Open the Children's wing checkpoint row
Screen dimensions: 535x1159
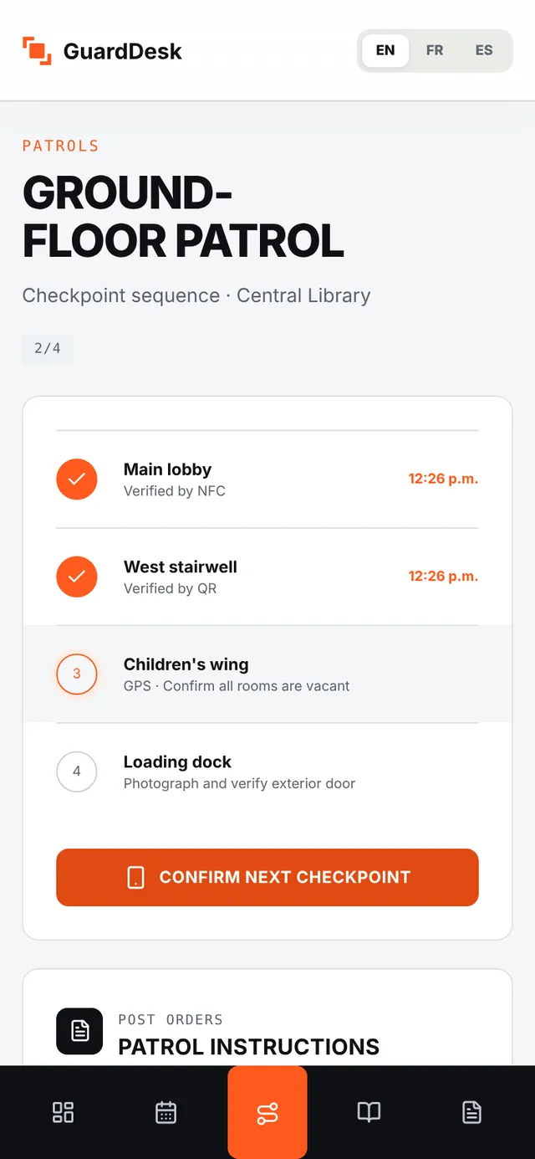pos(267,674)
